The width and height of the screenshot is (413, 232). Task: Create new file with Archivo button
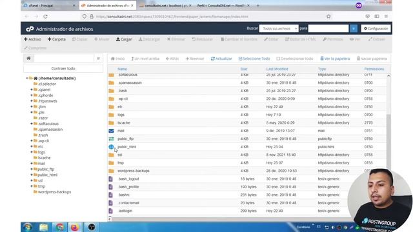coord(32,39)
